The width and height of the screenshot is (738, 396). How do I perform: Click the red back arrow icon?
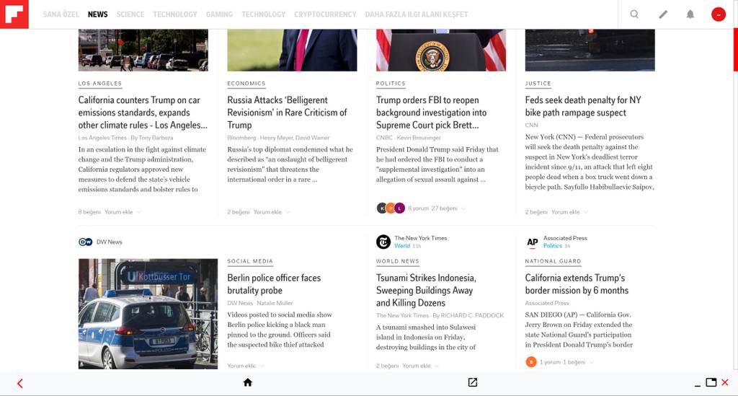19,383
